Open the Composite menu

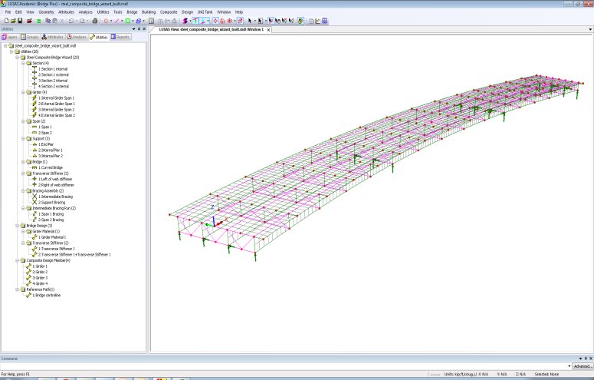click(x=169, y=12)
